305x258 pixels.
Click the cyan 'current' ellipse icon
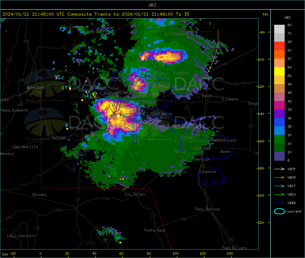pos(279,211)
